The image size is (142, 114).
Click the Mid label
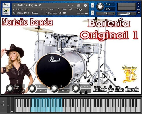pyautogui.click(x=39, y=86)
